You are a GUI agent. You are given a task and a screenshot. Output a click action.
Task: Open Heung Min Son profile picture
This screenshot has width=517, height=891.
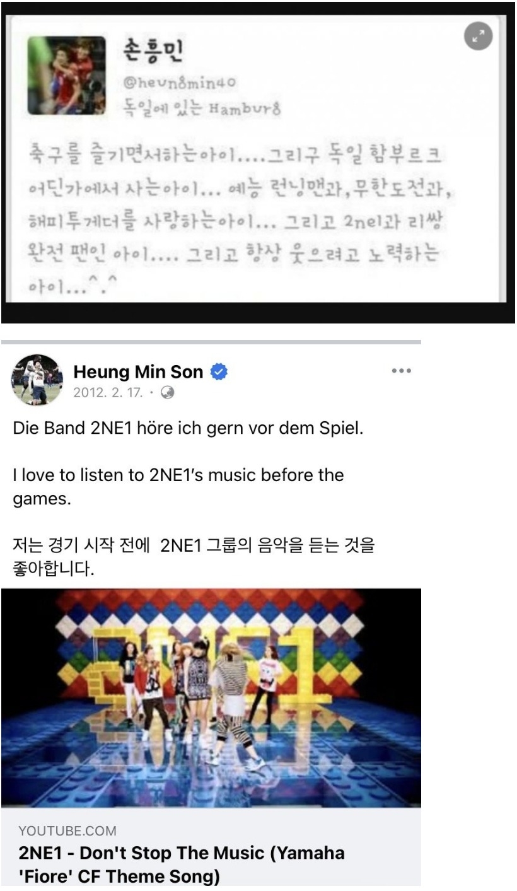tap(38, 380)
